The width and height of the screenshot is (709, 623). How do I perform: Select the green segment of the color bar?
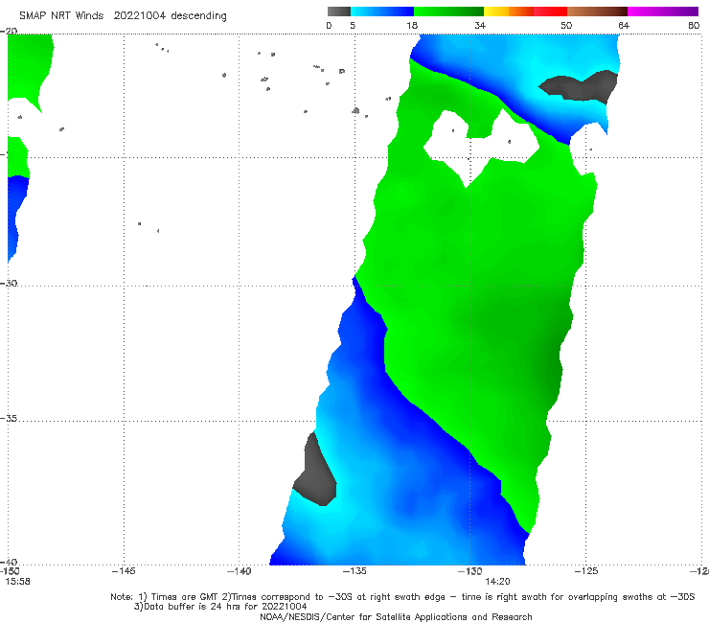[448, 12]
